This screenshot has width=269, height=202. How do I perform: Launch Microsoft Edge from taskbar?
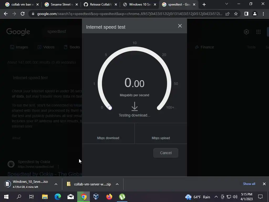[58, 197]
